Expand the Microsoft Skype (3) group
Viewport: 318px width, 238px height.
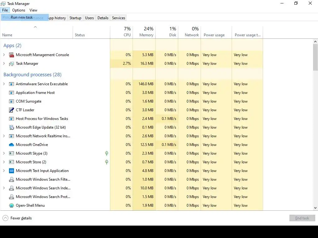point(4,153)
